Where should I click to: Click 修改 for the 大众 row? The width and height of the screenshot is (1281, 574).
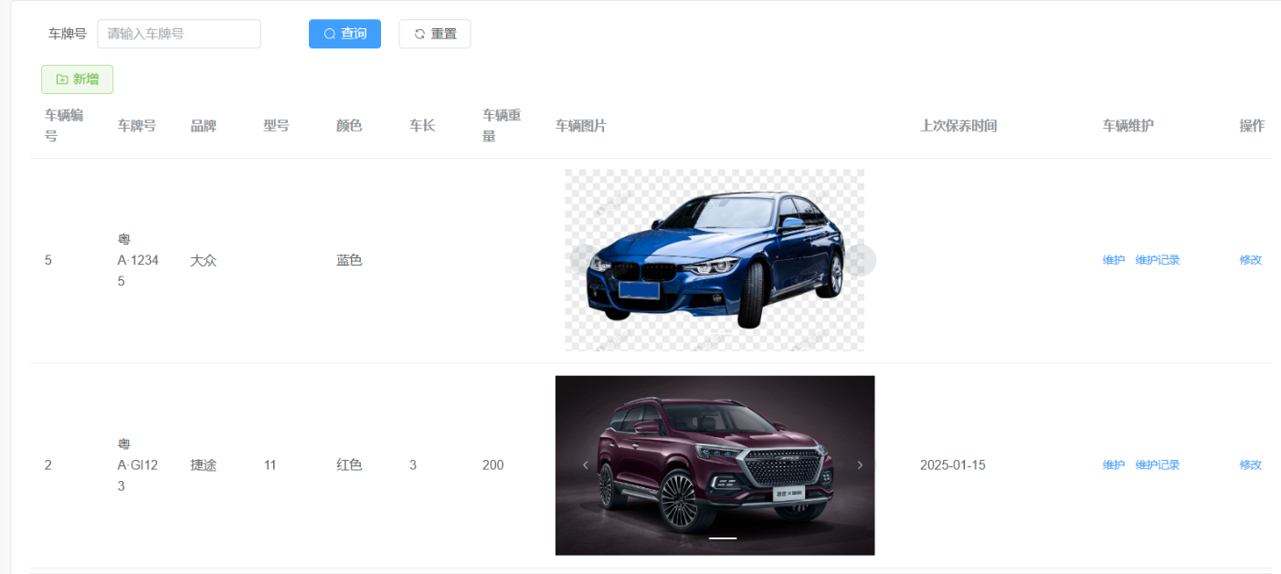(x=1251, y=260)
